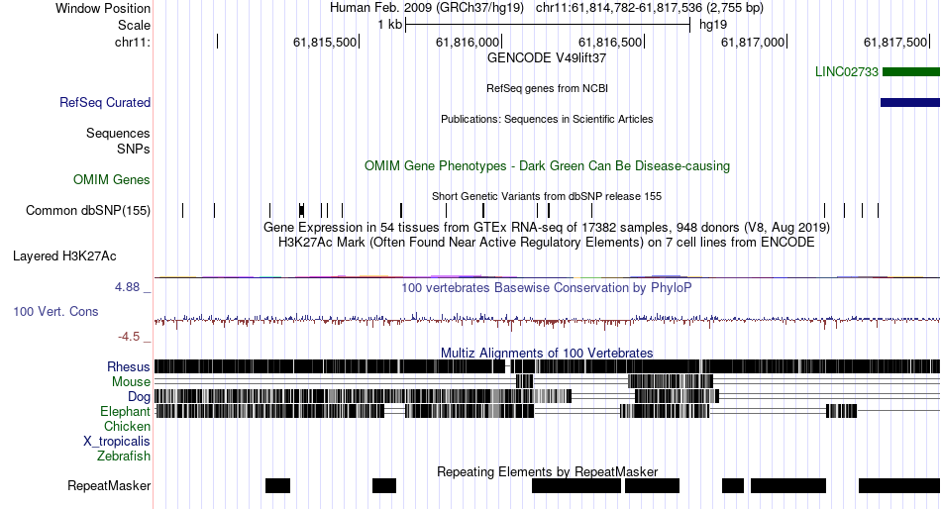Click the 61,817,000 ruler position
The width and height of the screenshot is (941, 509).
753,42
